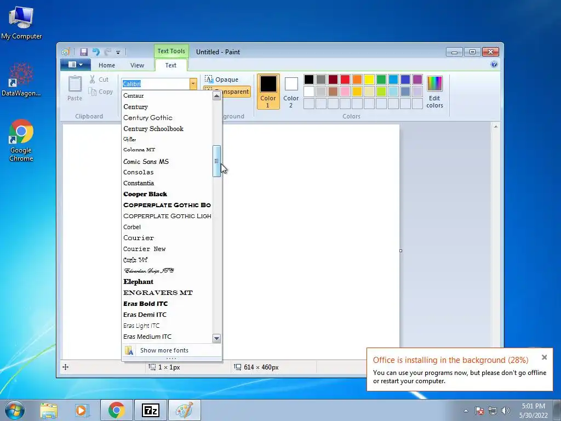The height and width of the screenshot is (421, 561).
Task: Click the Copy button in Clipboard group
Action: coord(101,92)
